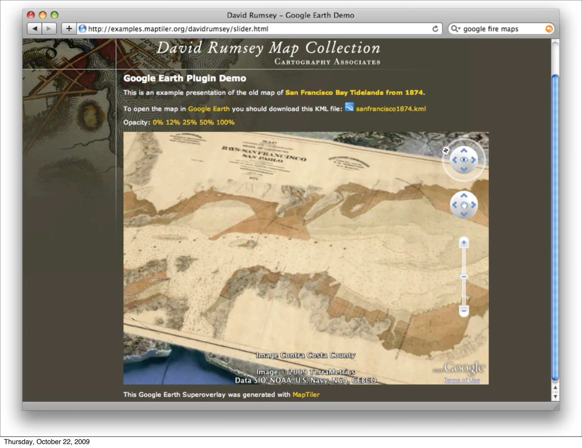Click the scrollbar down arrow
Viewport: 582px width, 448px height.
click(x=555, y=397)
